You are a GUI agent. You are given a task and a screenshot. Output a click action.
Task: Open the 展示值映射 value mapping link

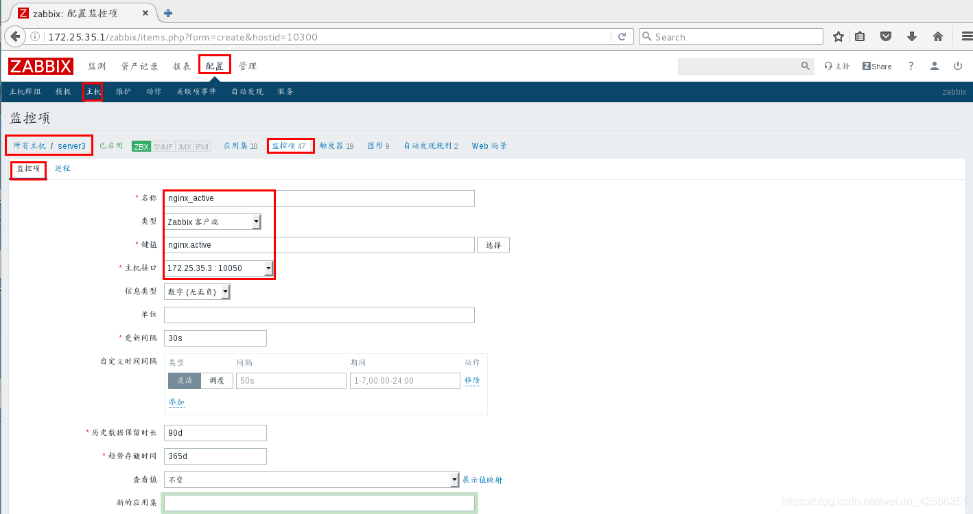tap(482, 480)
